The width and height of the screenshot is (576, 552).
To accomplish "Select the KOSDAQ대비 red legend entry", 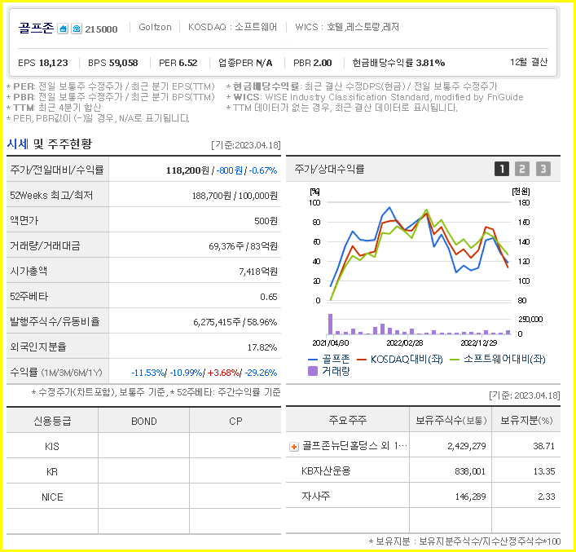I will point(400,359).
